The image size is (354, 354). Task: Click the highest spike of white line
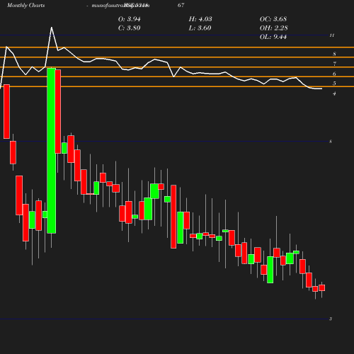click(x=52, y=28)
